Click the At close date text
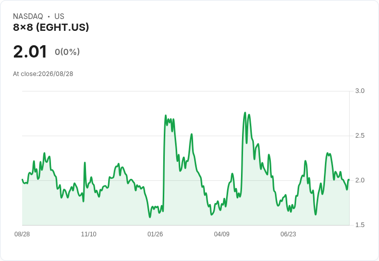This screenshot has height=261, width=379. pyautogui.click(x=43, y=74)
